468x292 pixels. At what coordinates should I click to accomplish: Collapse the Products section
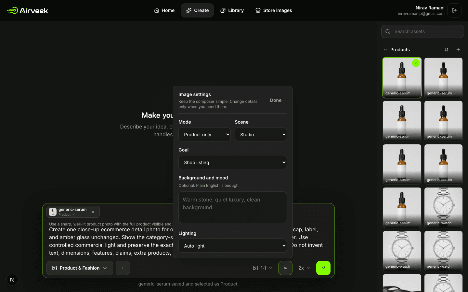coord(385,50)
